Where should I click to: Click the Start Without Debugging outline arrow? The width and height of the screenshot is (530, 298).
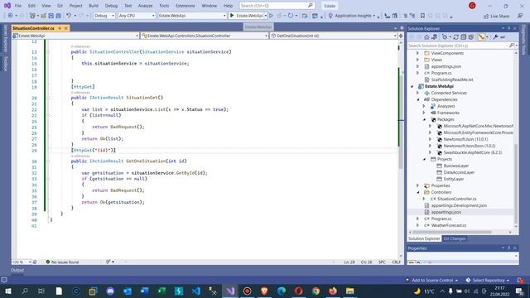click(x=271, y=16)
